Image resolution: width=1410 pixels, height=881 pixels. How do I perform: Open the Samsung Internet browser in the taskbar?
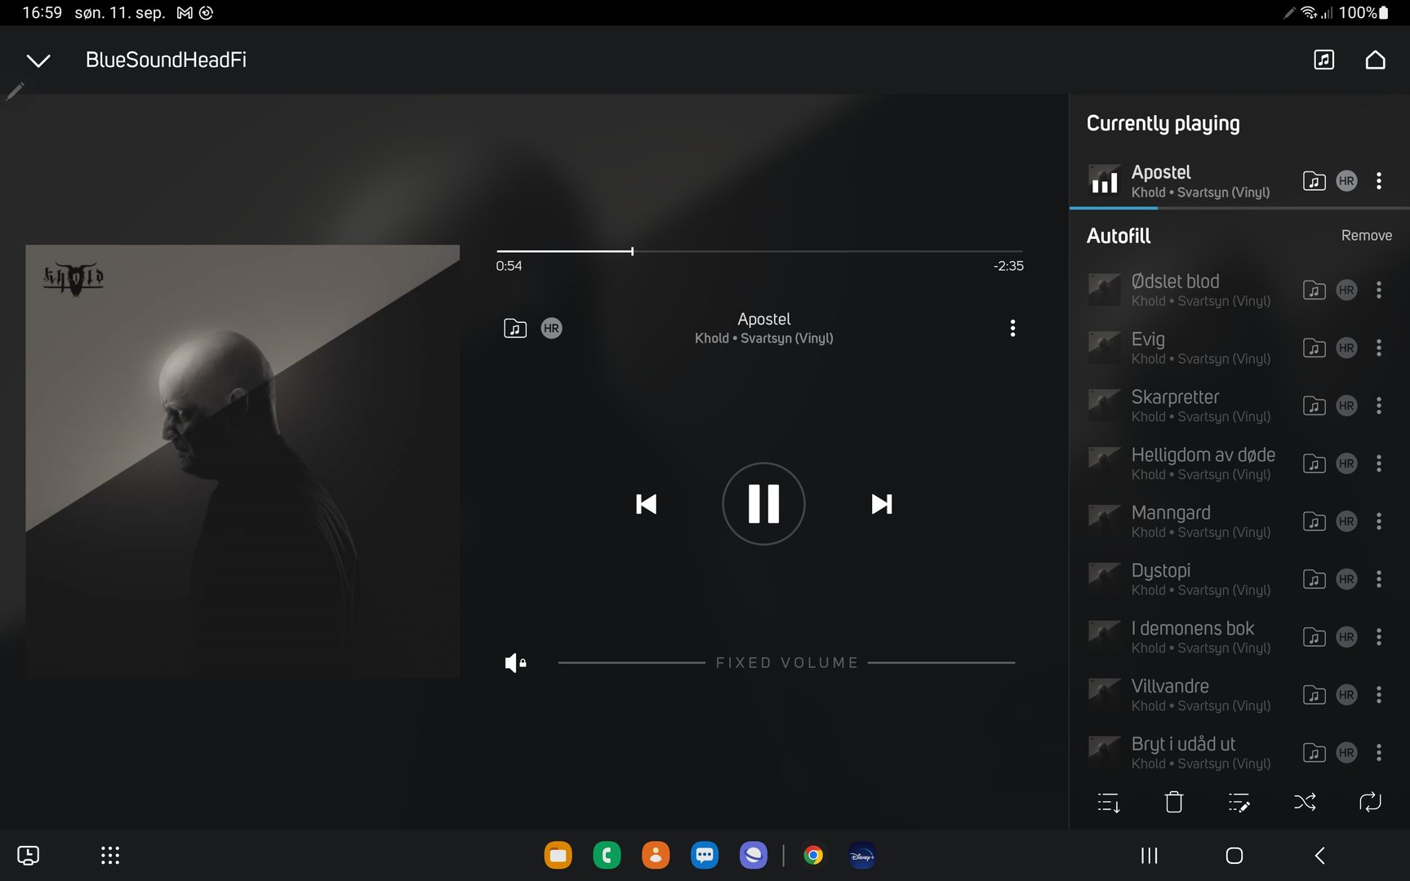754,855
